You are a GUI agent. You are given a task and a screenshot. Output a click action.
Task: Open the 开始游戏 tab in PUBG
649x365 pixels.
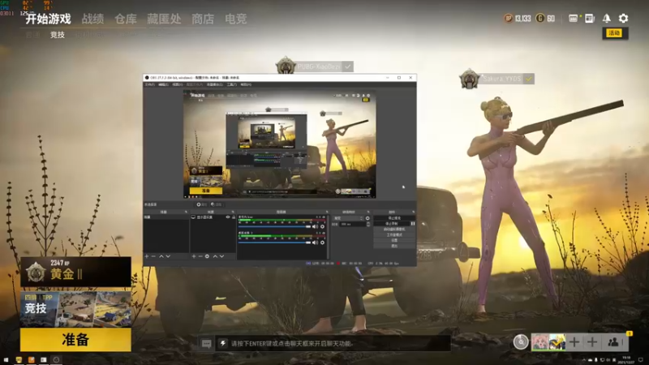point(48,19)
